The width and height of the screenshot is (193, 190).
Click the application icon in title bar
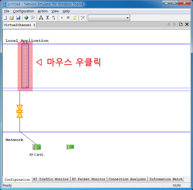point(4,4)
